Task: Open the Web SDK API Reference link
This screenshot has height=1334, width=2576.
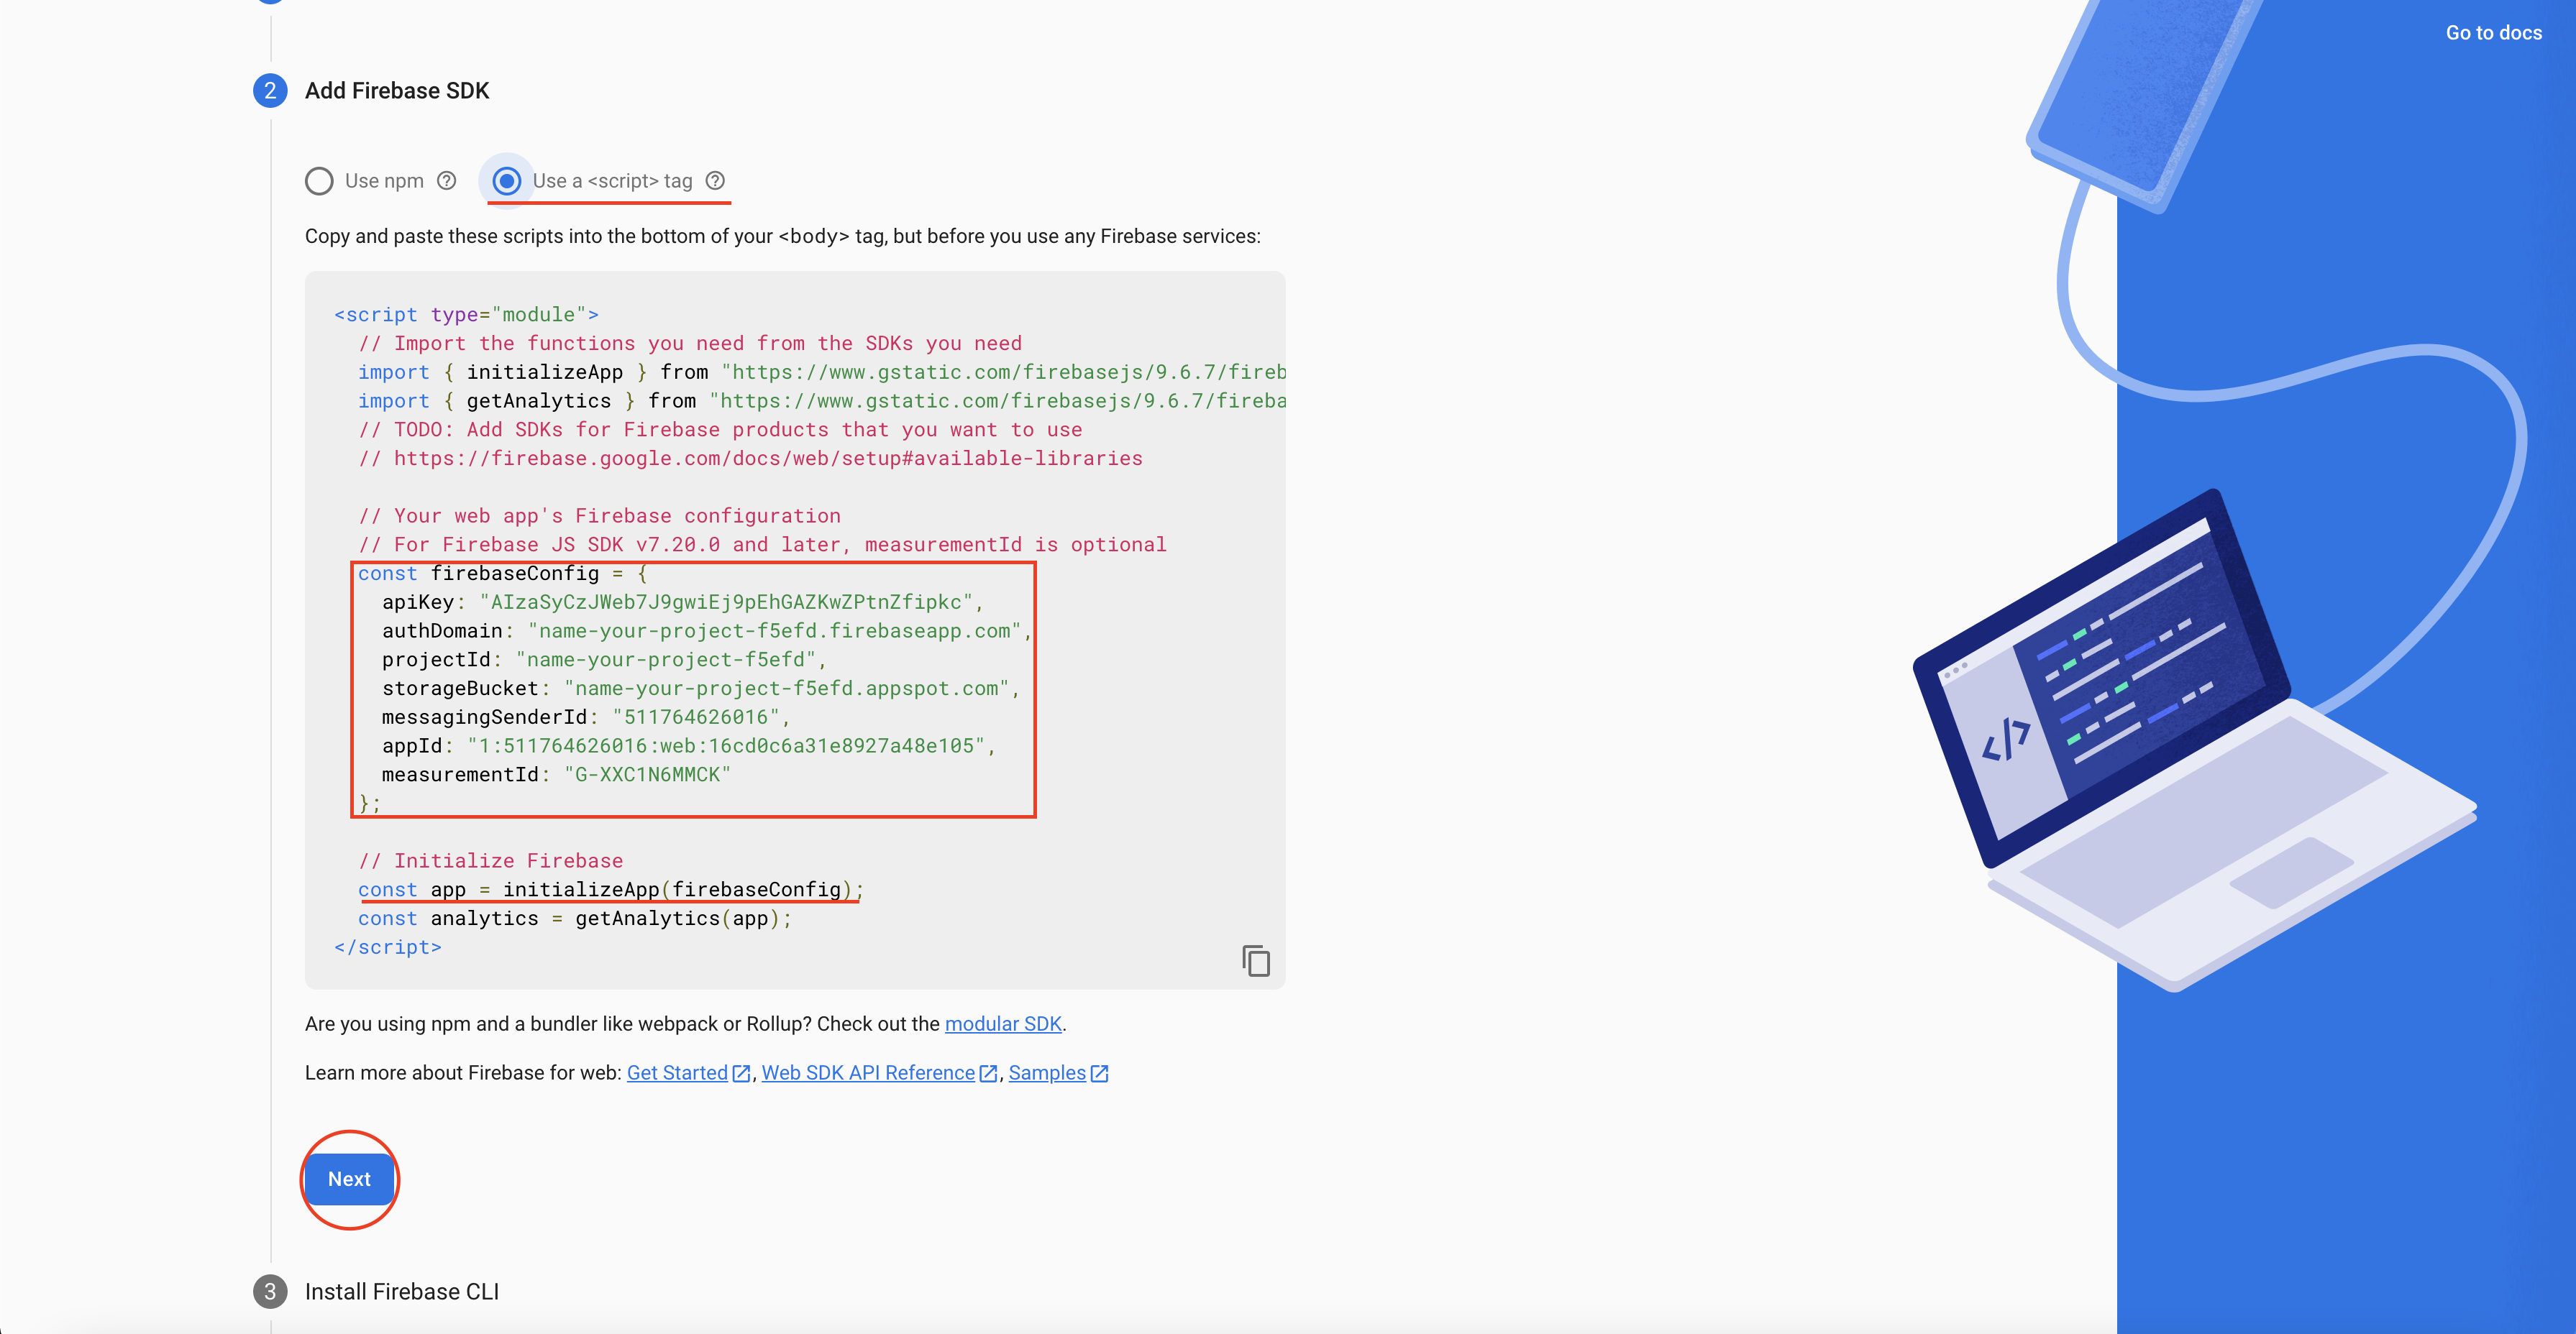Action: point(868,1072)
